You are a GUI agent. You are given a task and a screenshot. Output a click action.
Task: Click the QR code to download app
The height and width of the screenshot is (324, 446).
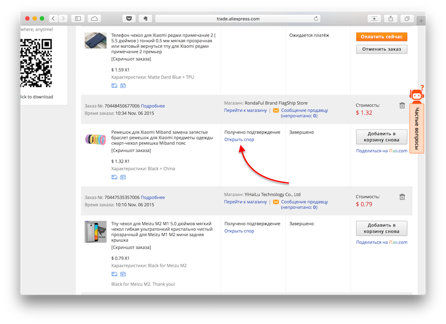pos(36,63)
